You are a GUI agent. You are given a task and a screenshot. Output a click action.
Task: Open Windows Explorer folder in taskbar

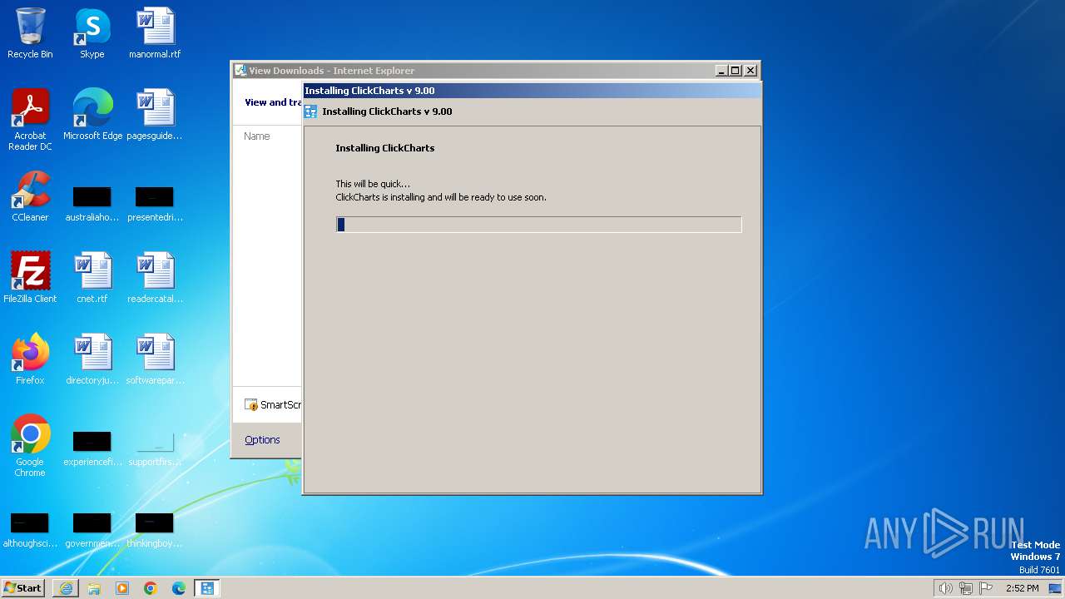(x=94, y=588)
